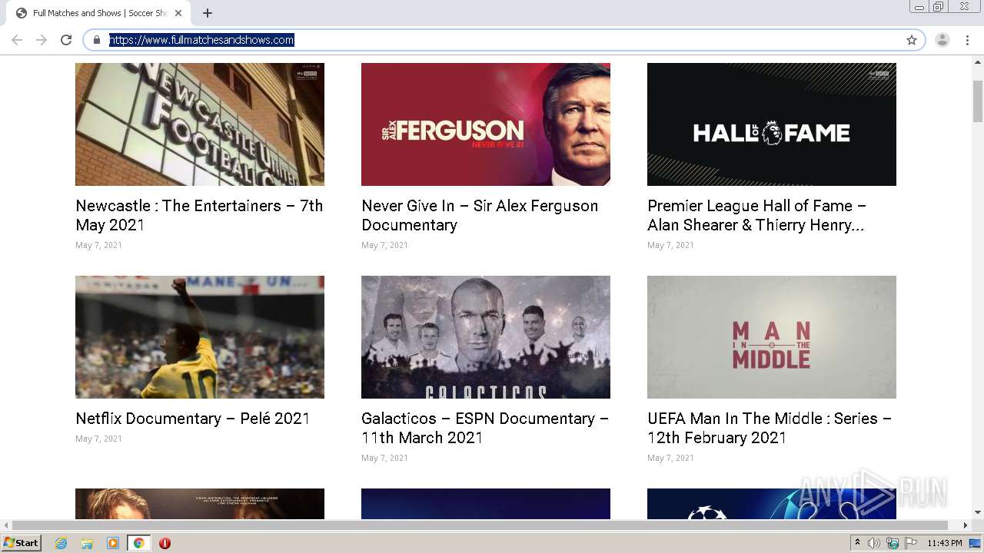Open the media player taskbar icon
Image resolution: width=984 pixels, height=553 pixels.
pyautogui.click(x=113, y=543)
